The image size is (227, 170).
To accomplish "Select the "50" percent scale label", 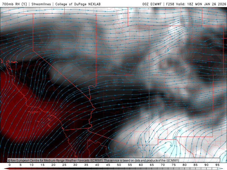I will (x=119, y=165).
